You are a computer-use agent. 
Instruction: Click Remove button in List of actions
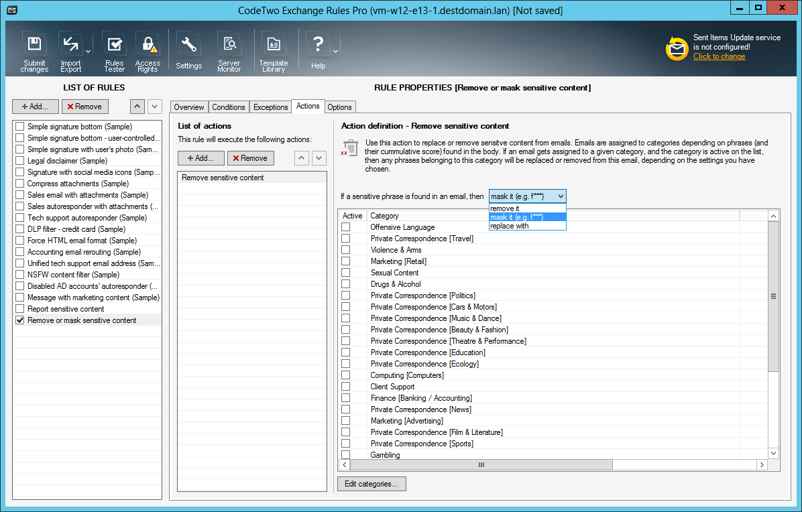point(251,158)
